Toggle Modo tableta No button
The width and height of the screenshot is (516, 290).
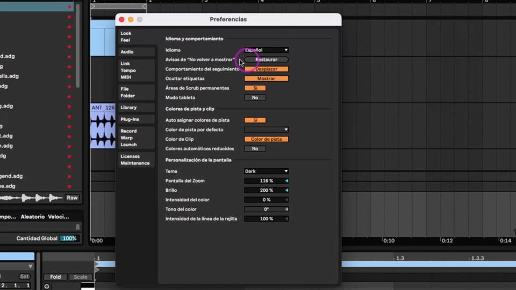pos(255,98)
